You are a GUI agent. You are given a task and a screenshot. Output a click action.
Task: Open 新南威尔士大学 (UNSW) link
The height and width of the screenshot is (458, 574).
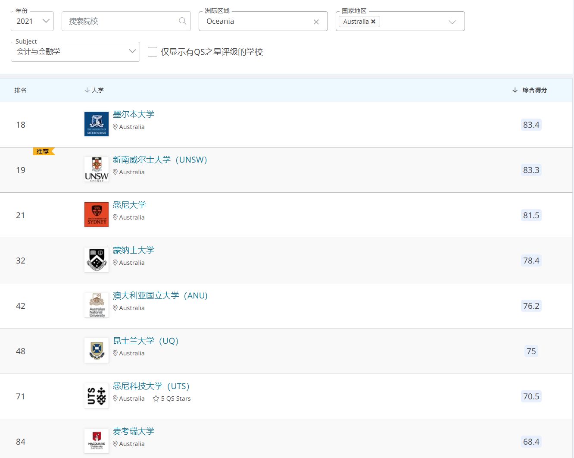pos(160,160)
